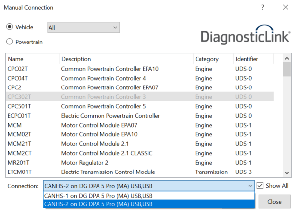The height and width of the screenshot is (215, 297).
Task: Click Common Powertrain Controller EPA07 description
Action: (x=110, y=87)
